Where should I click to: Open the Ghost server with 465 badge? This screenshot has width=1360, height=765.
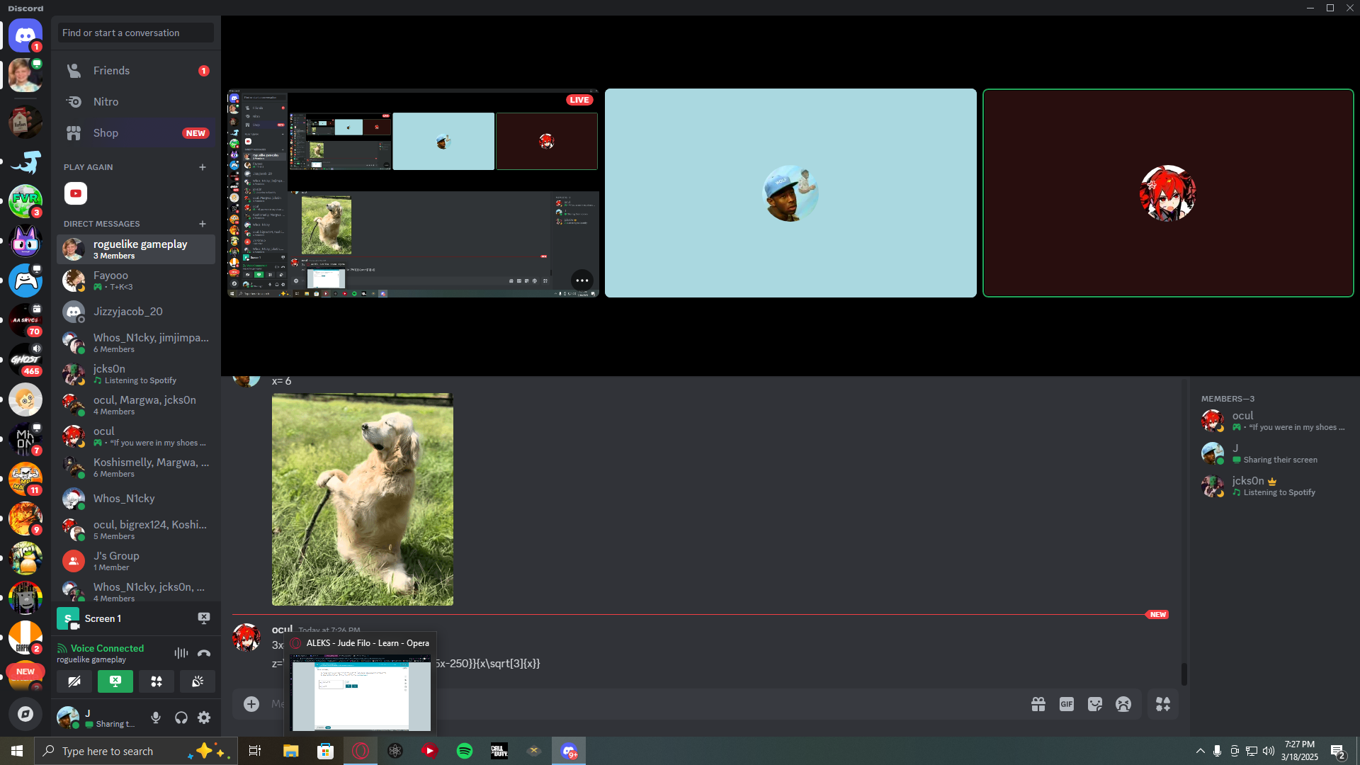click(x=25, y=360)
